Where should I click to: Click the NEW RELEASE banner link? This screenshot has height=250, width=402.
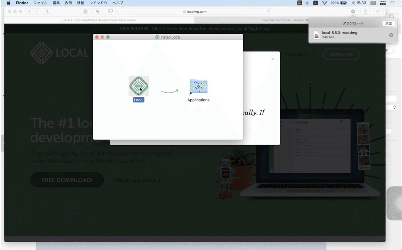point(195,29)
